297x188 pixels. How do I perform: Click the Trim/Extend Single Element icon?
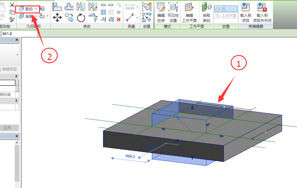pos(103,19)
